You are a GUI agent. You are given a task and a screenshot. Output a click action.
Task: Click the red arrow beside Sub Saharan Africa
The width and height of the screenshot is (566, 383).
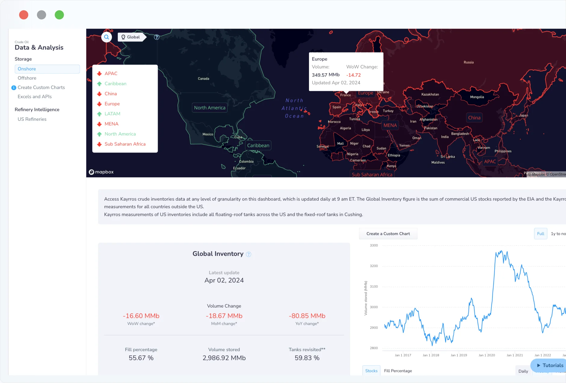pos(99,144)
